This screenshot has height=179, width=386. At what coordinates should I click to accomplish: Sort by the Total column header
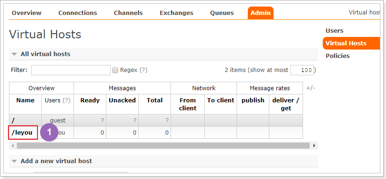(155, 100)
